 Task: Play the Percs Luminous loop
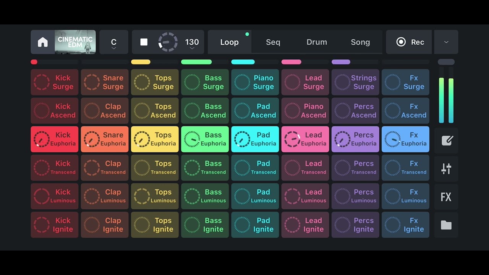[x=355, y=196]
